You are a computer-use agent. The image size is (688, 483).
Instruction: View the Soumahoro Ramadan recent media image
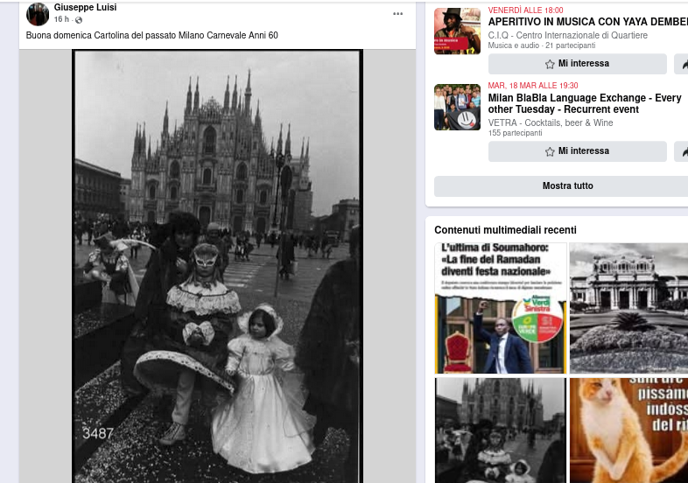[x=501, y=308]
